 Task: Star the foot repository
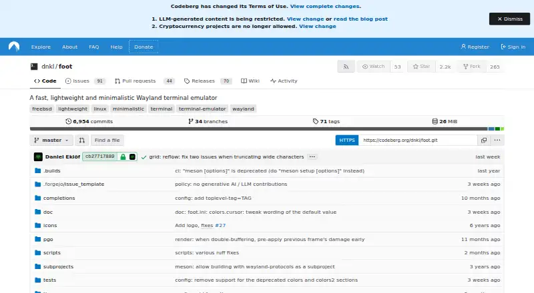pyautogui.click(x=421, y=67)
